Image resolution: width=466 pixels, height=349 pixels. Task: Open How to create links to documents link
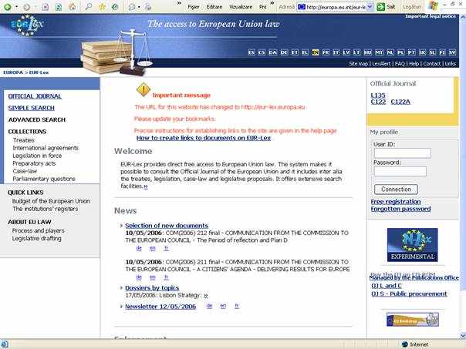point(204,138)
